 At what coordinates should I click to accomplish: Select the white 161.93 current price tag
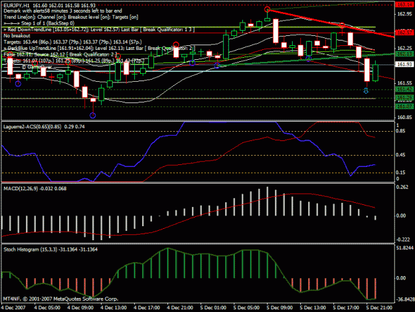coord(404,65)
